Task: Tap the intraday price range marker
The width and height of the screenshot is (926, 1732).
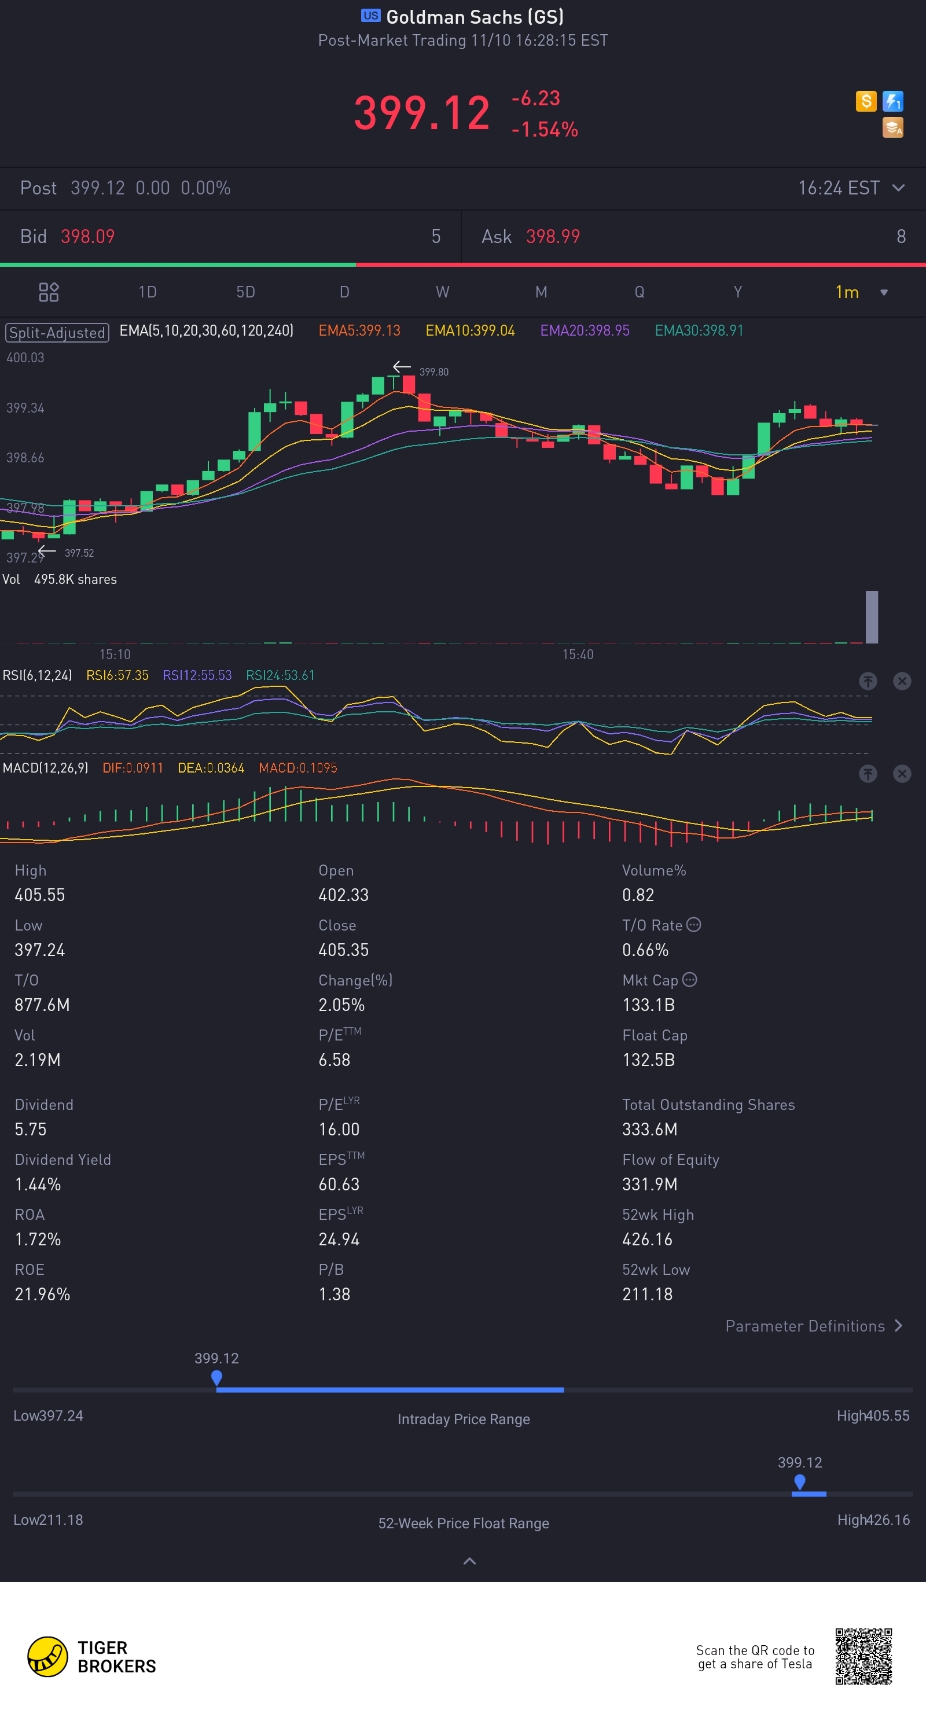Action: click(x=216, y=1378)
